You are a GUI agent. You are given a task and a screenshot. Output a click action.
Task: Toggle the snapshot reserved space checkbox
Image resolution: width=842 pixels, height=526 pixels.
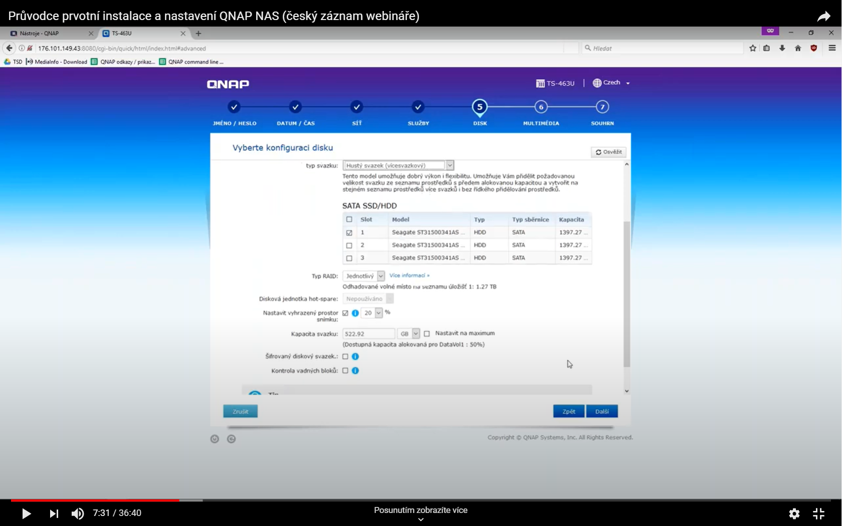coord(345,313)
